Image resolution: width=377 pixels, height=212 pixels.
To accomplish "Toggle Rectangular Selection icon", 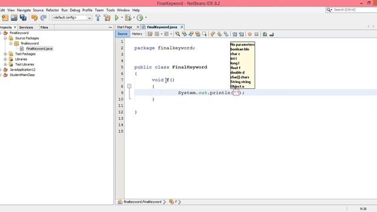I will (x=204, y=34).
